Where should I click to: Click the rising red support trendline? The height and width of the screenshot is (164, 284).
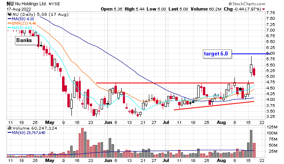tap(214, 106)
